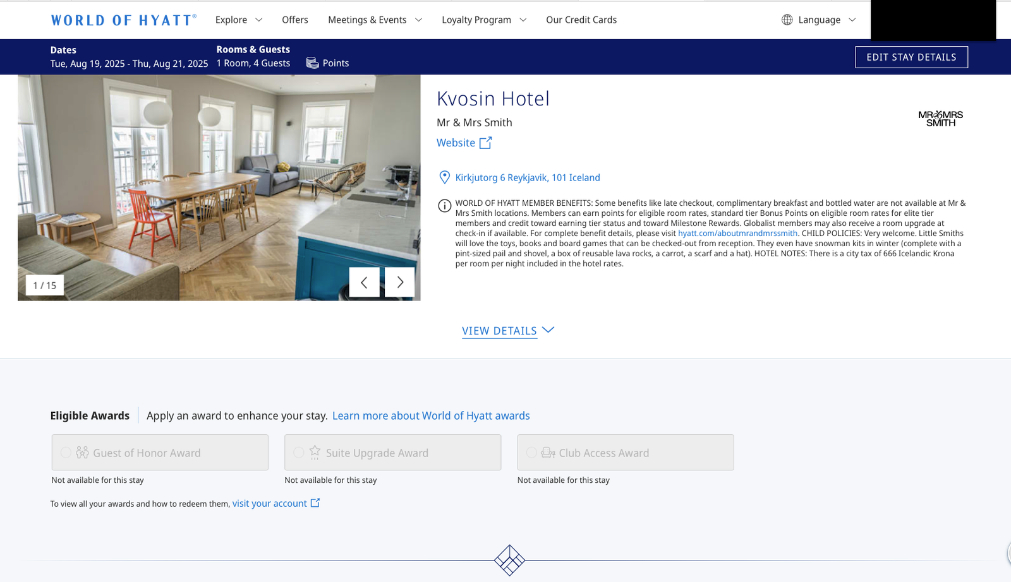The image size is (1011, 582).
Task: Click the location pin icon beside the address
Action: [x=444, y=177]
